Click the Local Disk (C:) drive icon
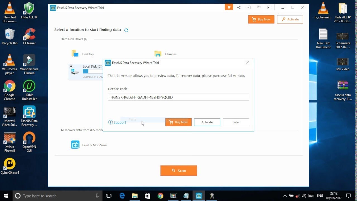 tap(75, 72)
